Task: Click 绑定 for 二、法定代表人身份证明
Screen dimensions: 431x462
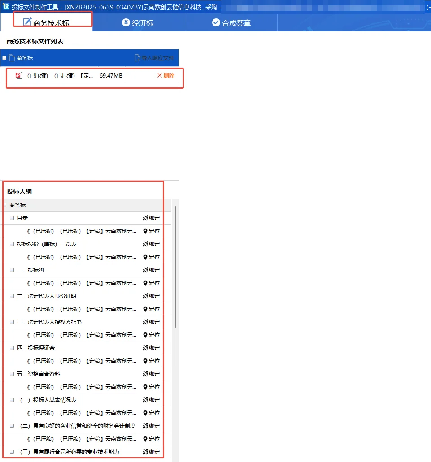Action: [151, 296]
